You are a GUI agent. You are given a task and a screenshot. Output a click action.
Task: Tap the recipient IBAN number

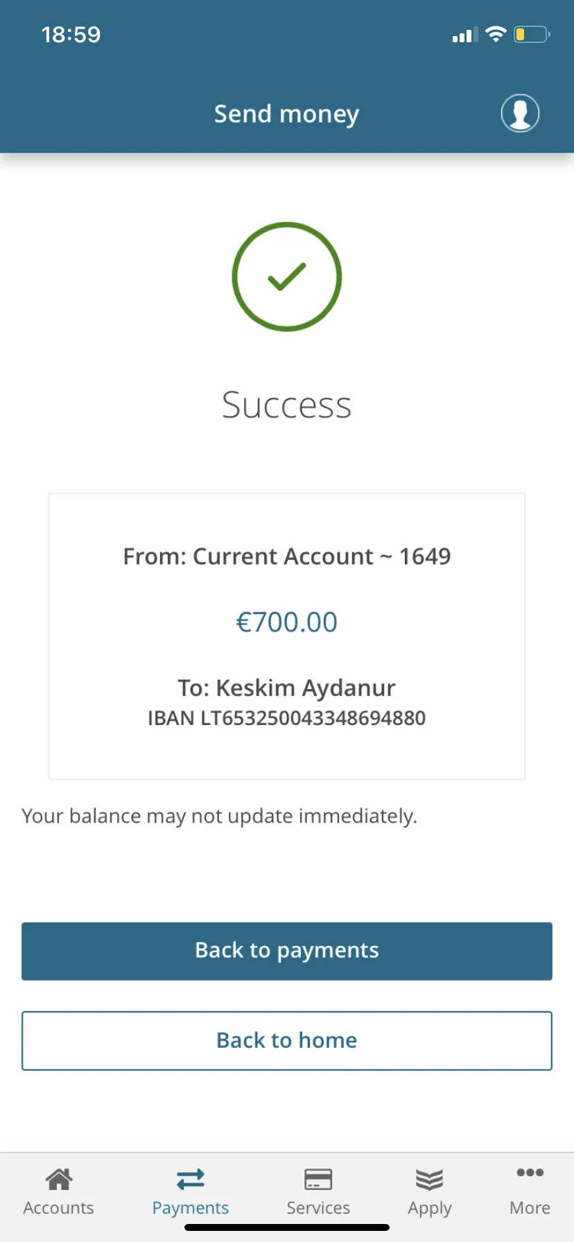point(287,718)
